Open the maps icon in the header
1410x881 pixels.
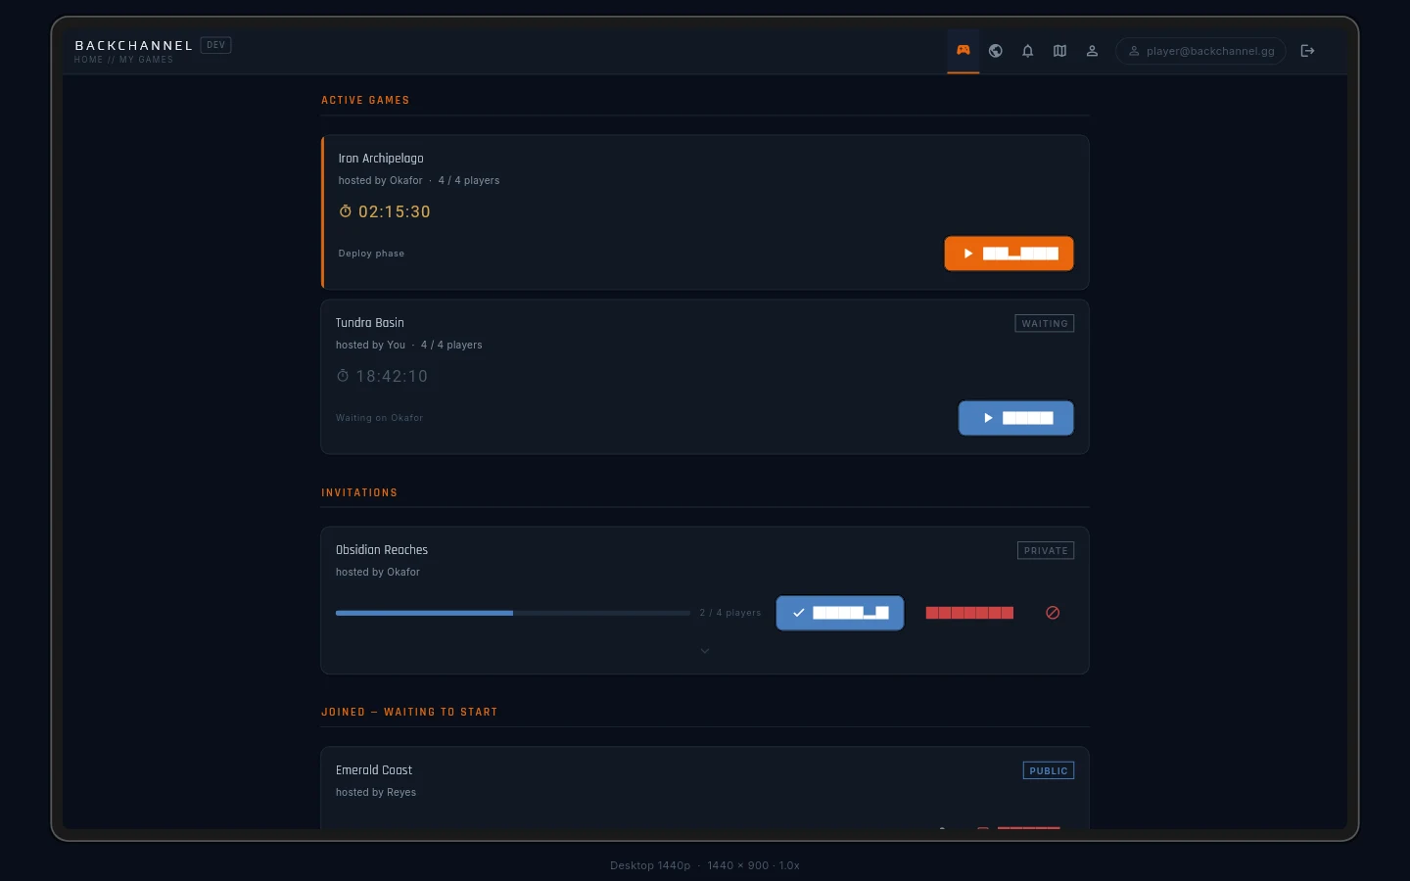(1059, 51)
